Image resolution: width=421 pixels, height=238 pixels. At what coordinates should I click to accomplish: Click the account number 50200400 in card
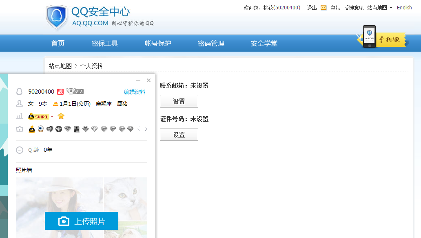coord(41,92)
